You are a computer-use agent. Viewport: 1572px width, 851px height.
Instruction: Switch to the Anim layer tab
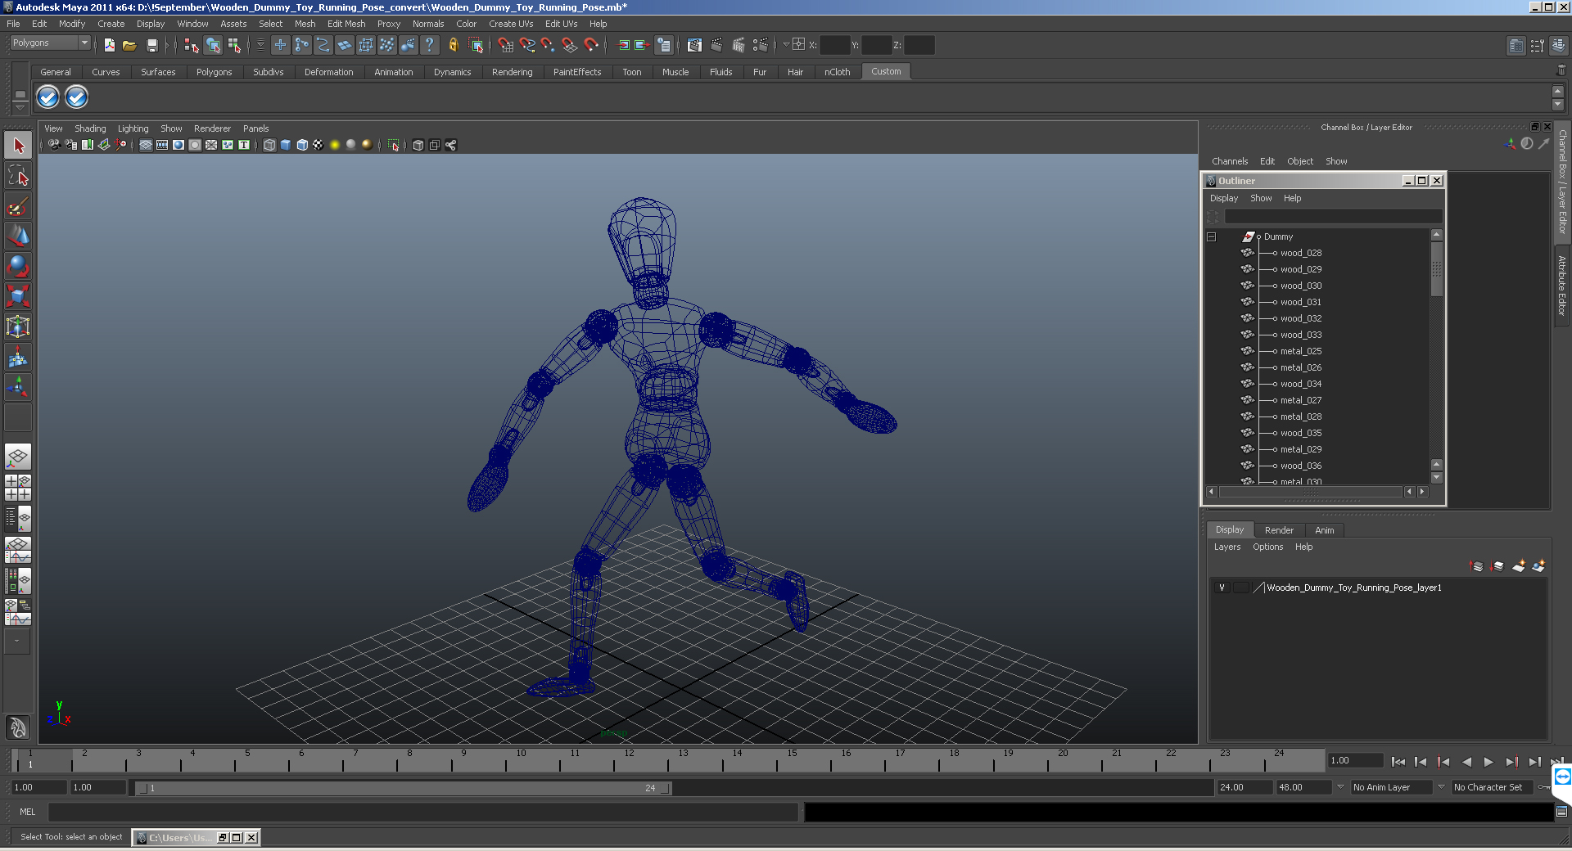coord(1324,530)
